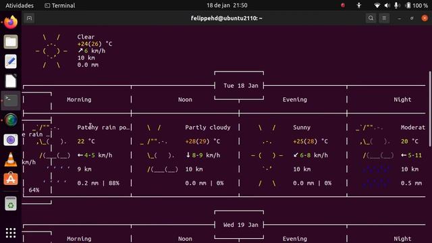Viewport: 432px width, 243px height.
Task: Click the terminal vertical scrollbar
Action: pos(430,109)
